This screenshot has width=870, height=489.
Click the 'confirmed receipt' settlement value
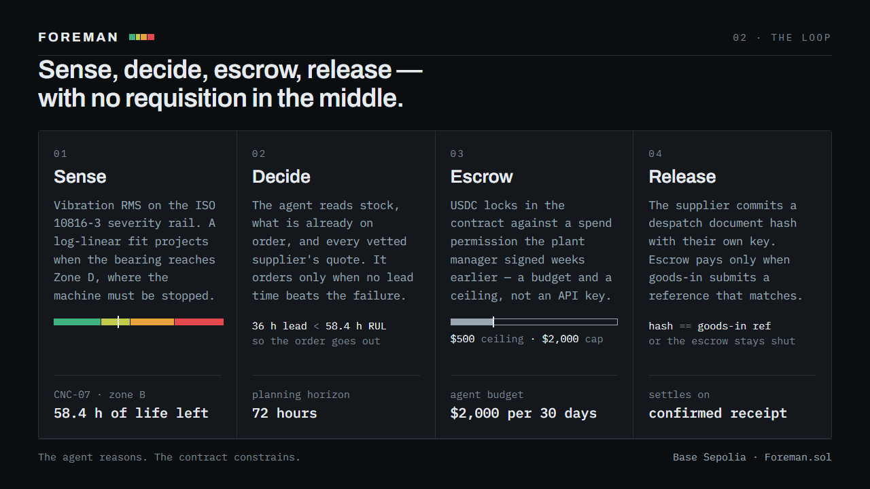click(718, 413)
